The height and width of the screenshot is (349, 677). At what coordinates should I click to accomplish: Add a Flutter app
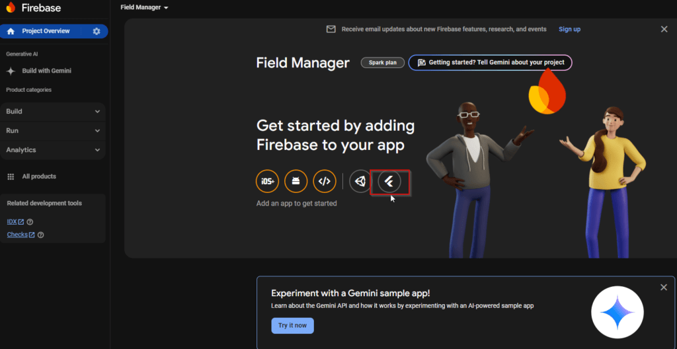(389, 181)
